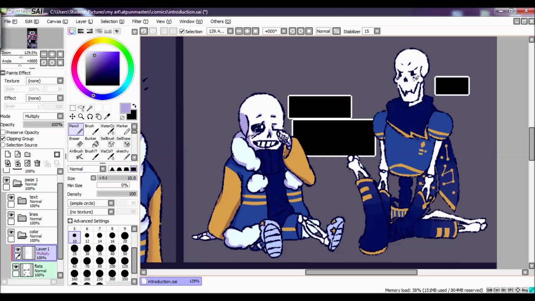Image resolution: width=535 pixels, height=301 pixels.
Task: Toggle visibility of the flats layer
Action: 16,267
